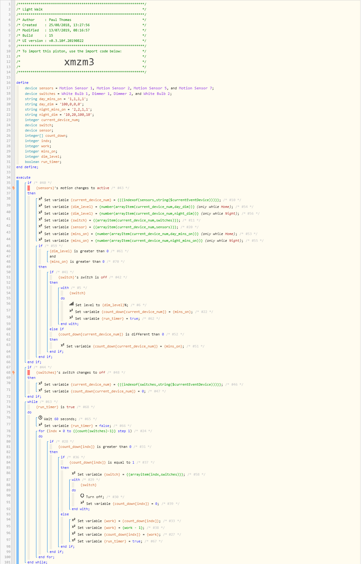This screenshot has width=363, height=564.
Task: Click the condition '{dim_level} is greater than 0'
Action: (79, 251)
